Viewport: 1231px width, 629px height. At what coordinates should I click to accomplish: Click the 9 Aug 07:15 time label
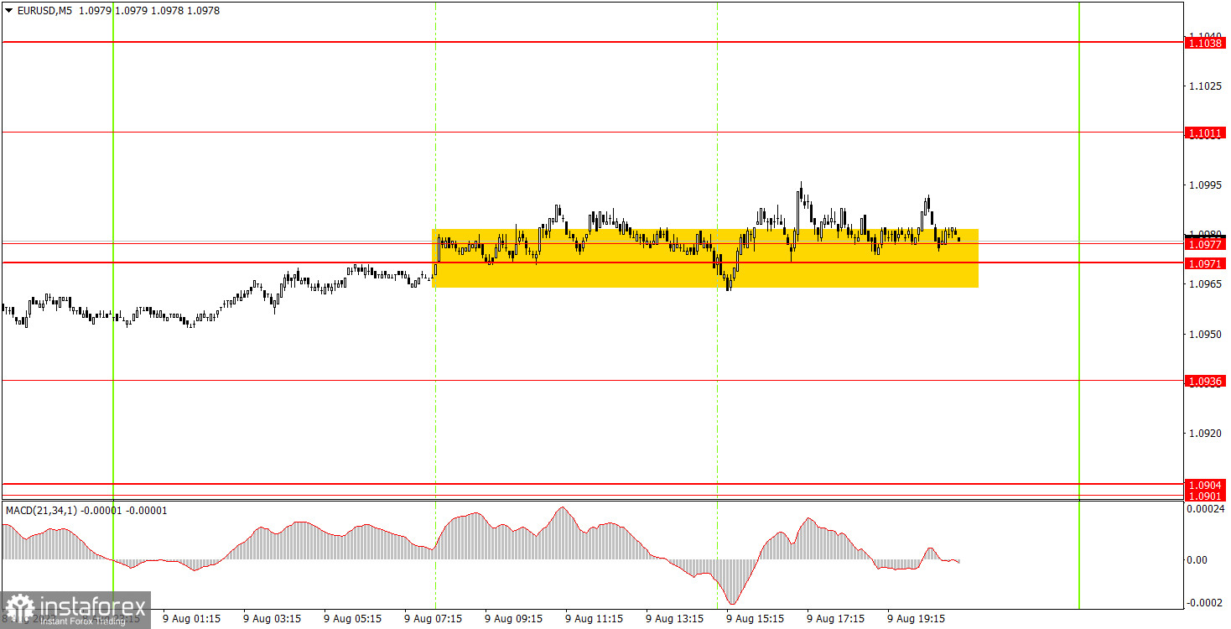(434, 619)
